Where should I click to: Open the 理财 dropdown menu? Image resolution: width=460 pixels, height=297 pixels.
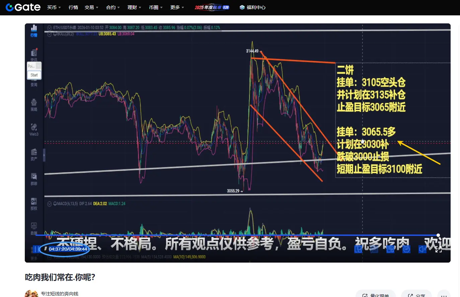134,7
